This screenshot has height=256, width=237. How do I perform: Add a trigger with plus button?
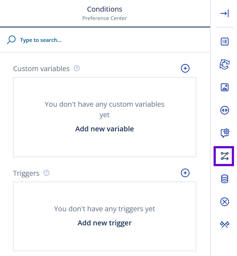(x=185, y=173)
